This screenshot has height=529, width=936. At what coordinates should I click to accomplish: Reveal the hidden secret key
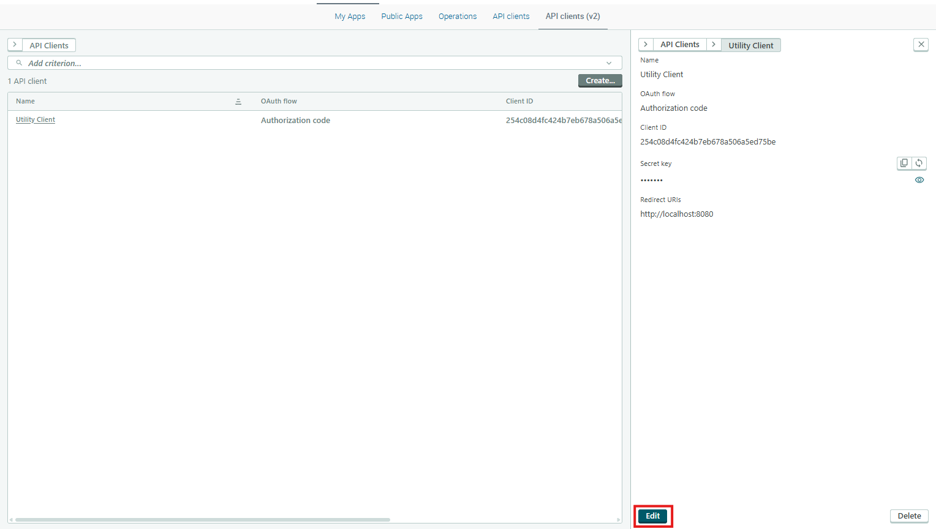pos(919,180)
